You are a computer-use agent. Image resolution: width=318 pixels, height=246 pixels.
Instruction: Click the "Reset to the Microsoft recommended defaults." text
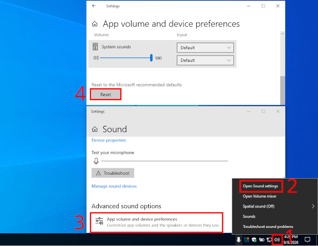[137, 85]
